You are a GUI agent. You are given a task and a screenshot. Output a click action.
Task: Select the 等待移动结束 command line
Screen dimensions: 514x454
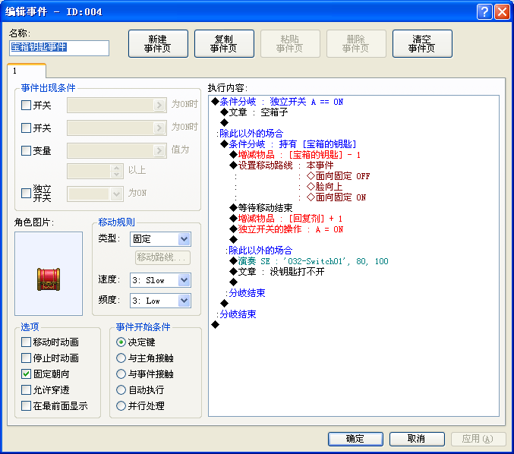click(261, 208)
